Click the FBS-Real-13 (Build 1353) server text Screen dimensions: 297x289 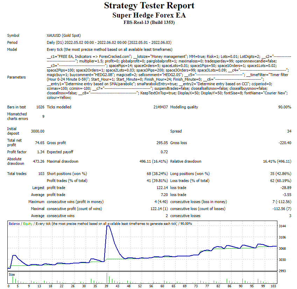[x=149, y=23]
